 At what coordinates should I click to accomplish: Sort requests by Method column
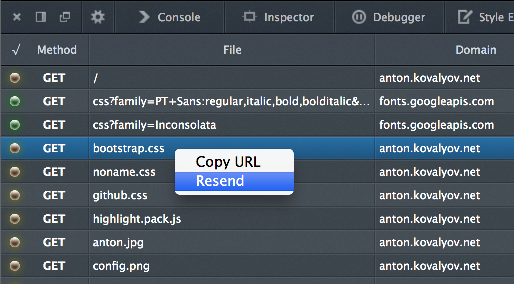pos(57,50)
